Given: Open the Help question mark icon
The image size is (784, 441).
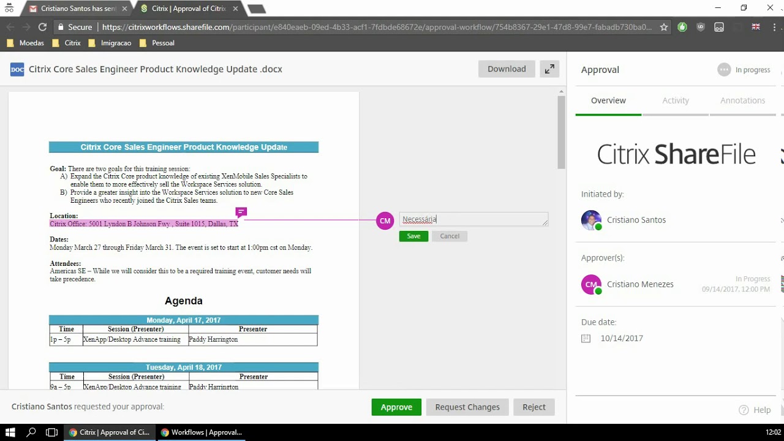Looking at the screenshot, I should pos(744,410).
